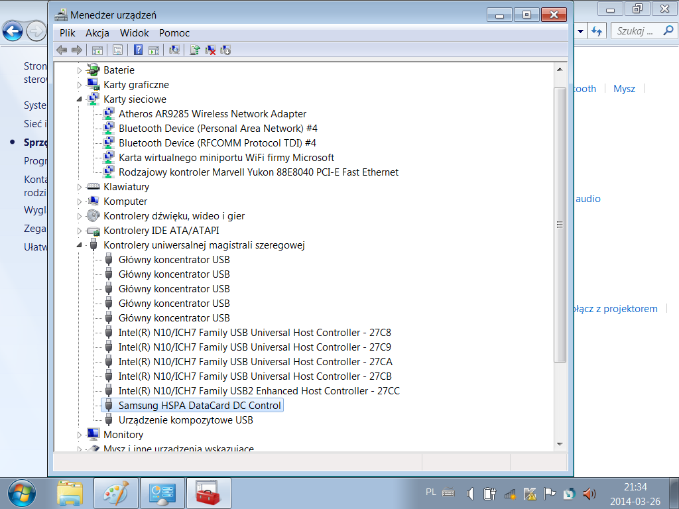Image resolution: width=679 pixels, height=509 pixels.
Task: Click Control Panel's back navigation button
Action: 13,31
